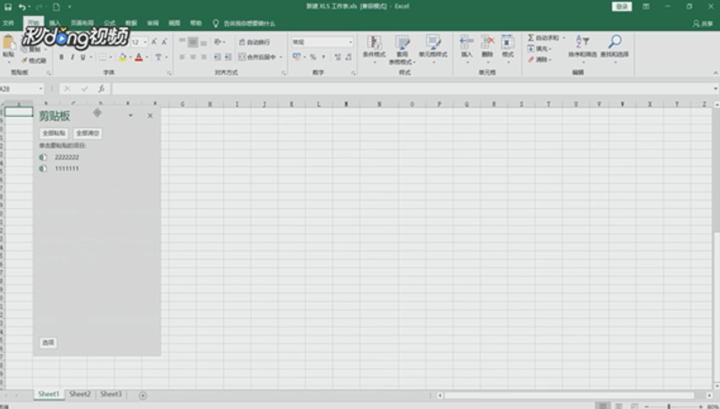
Task: Switch to the Sheet3 worksheet tab
Action: [111, 395]
